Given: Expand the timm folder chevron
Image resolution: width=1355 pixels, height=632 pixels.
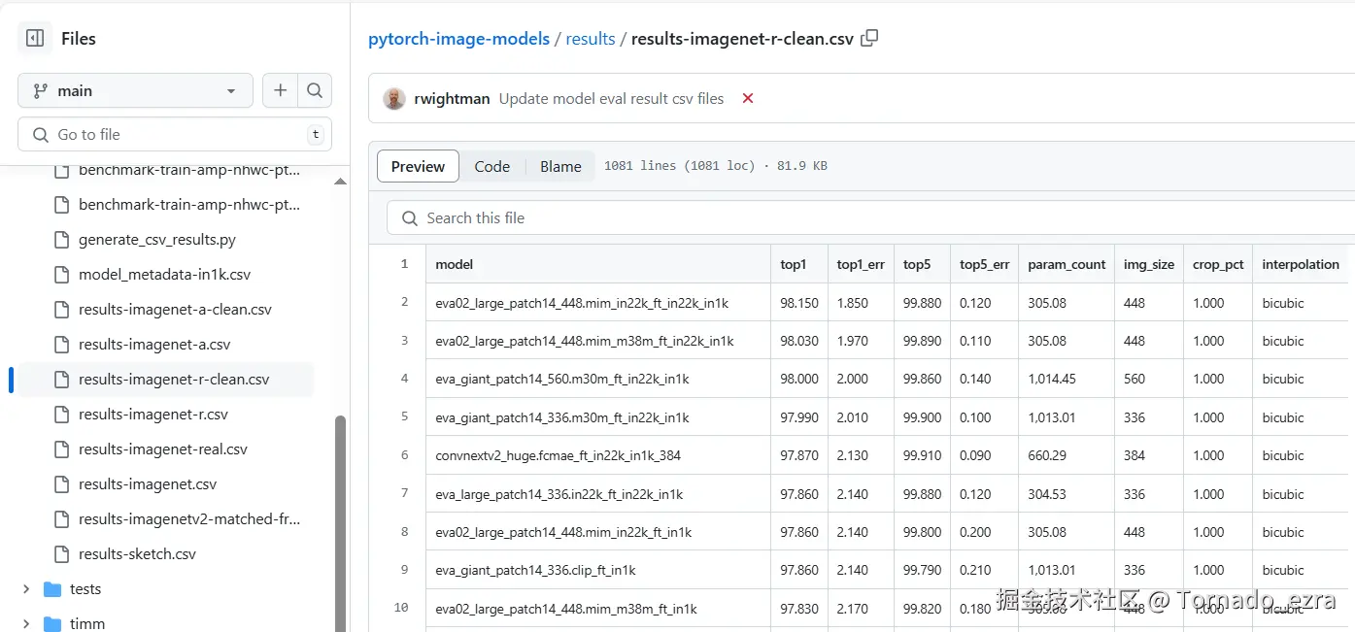Looking at the screenshot, I should [x=26, y=624].
